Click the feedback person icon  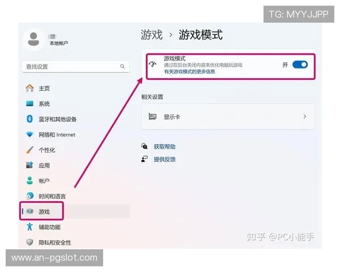click(x=144, y=159)
